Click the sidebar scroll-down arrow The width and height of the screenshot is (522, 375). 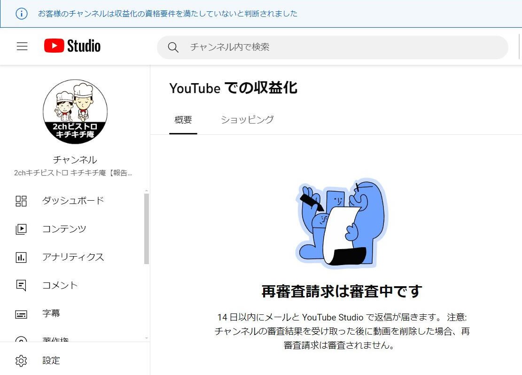pyautogui.click(x=147, y=338)
